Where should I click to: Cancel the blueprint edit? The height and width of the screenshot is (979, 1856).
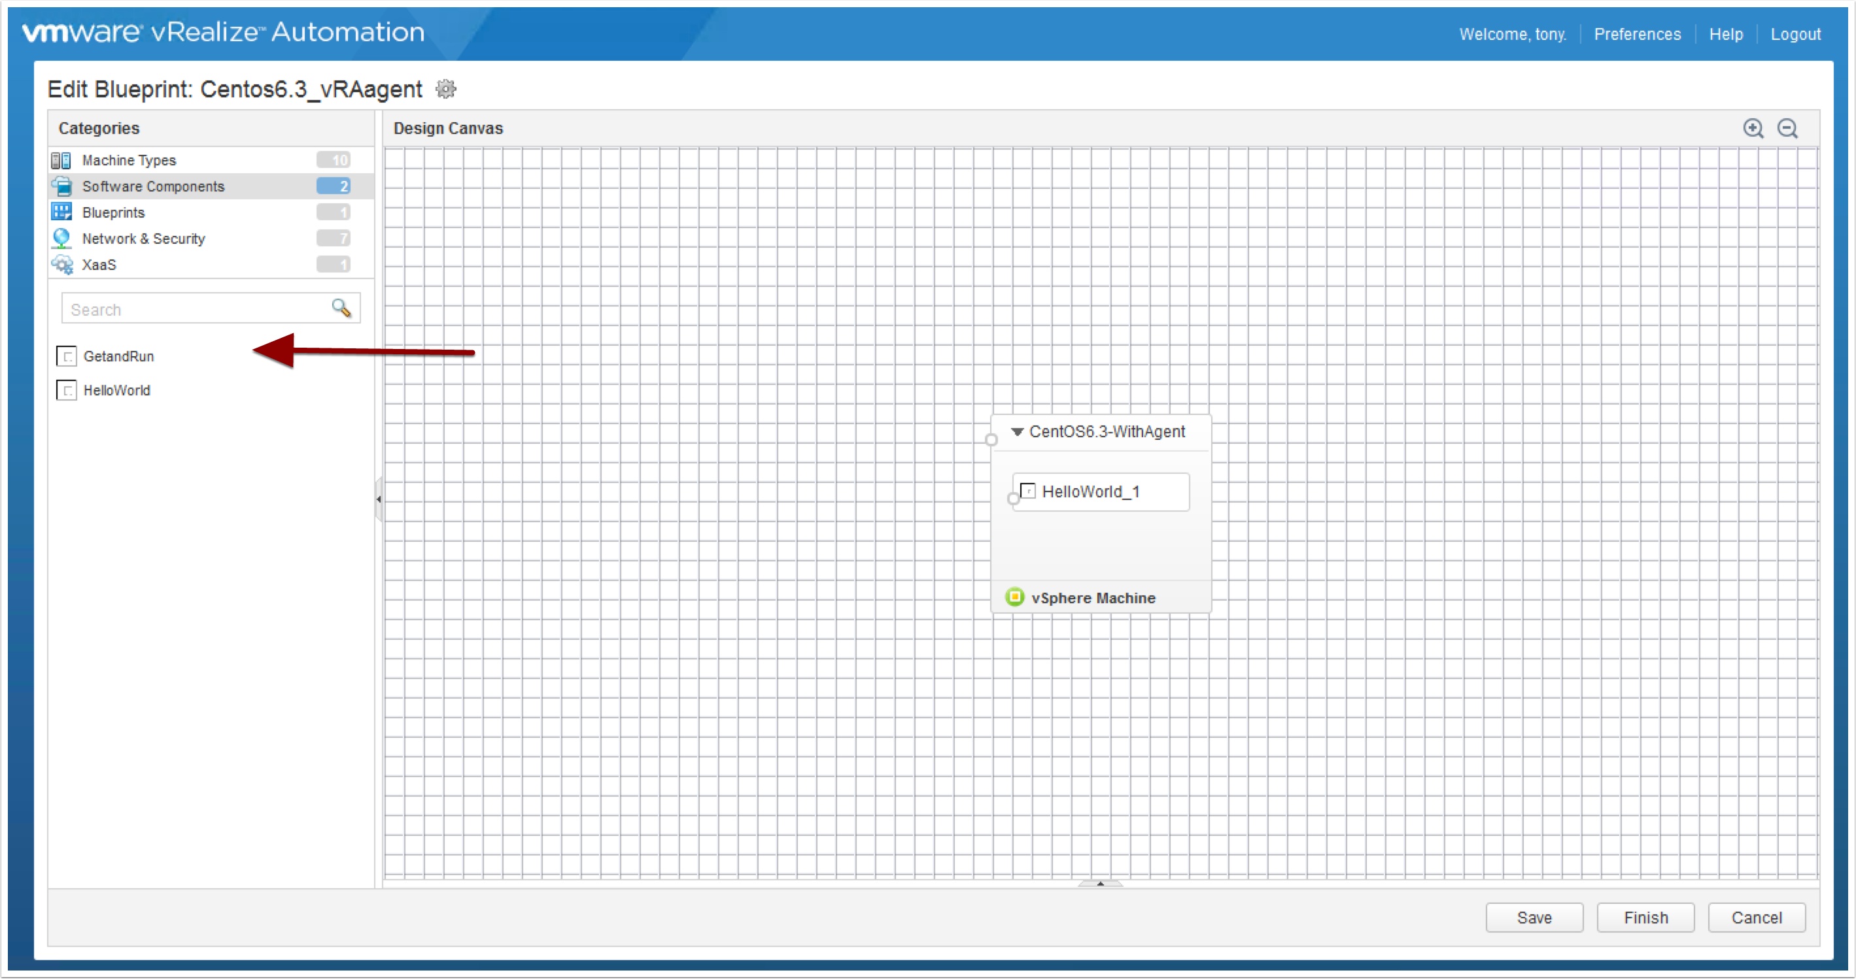coord(1756,917)
